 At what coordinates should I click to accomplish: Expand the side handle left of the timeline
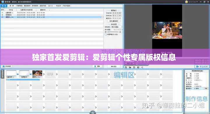[2, 74]
